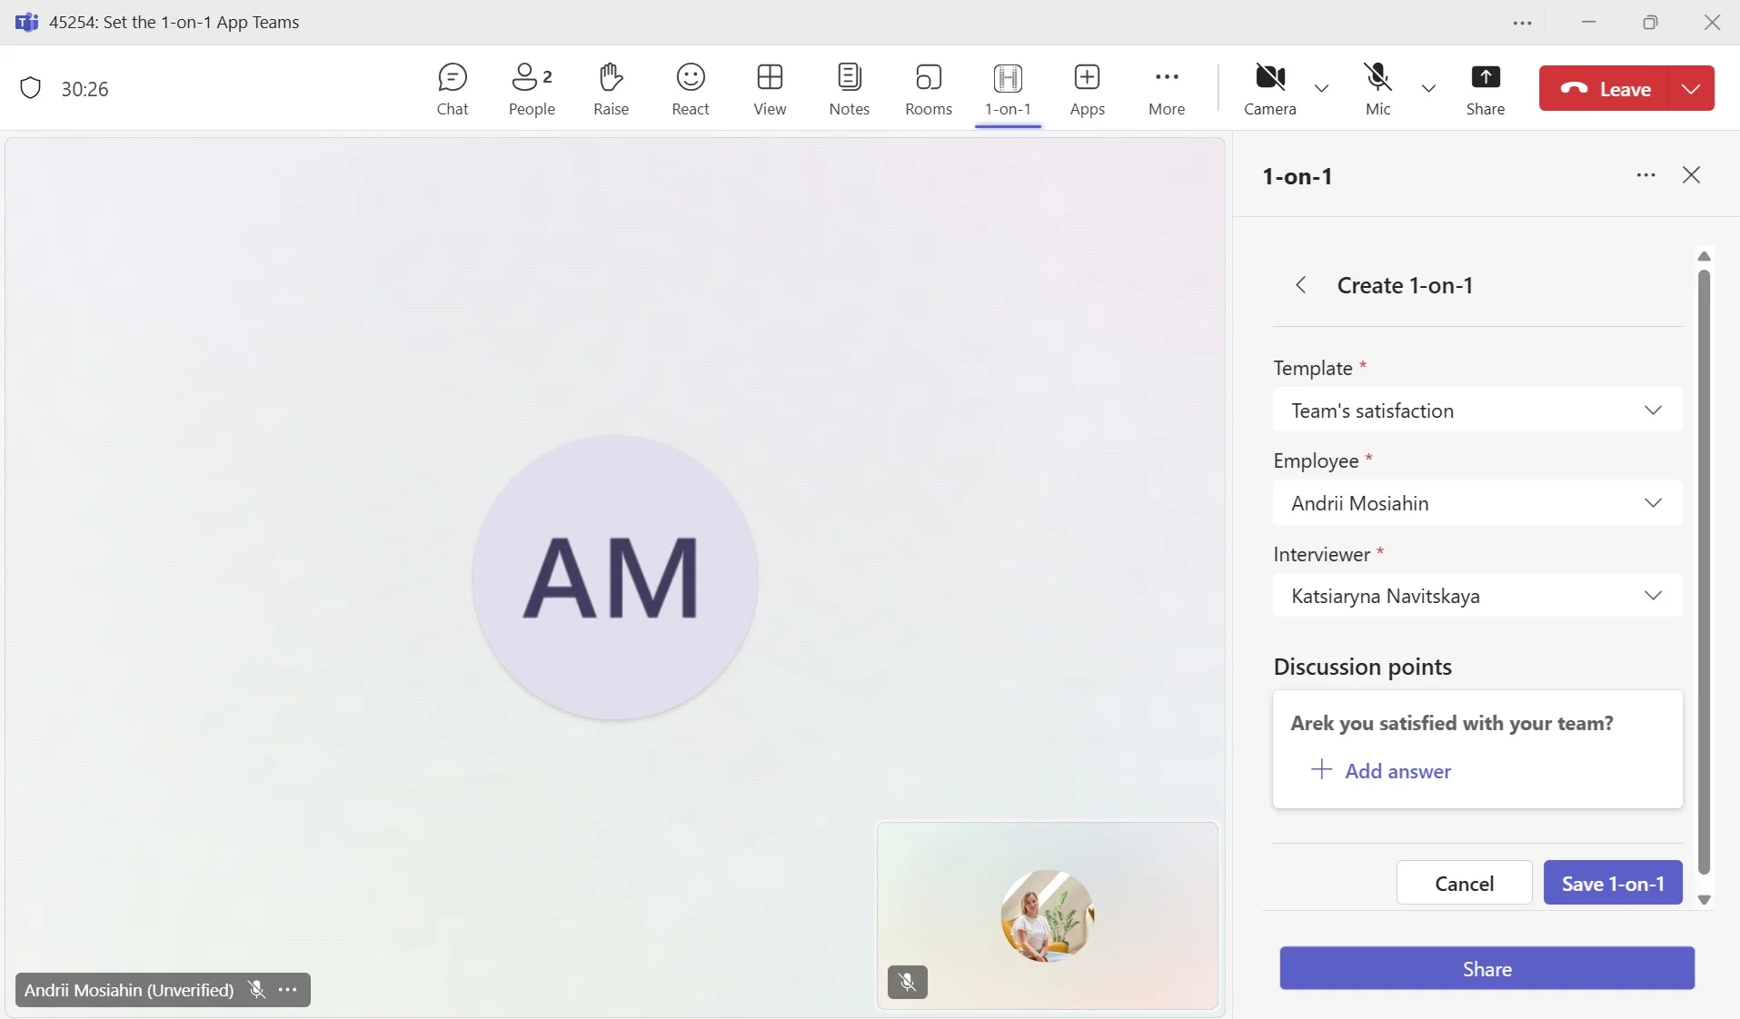Image resolution: width=1740 pixels, height=1019 pixels.
Task: Open meeting Notes
Action: pos(849,89)
